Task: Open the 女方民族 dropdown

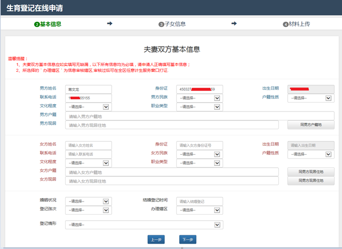Action: [x=199, y=154]
